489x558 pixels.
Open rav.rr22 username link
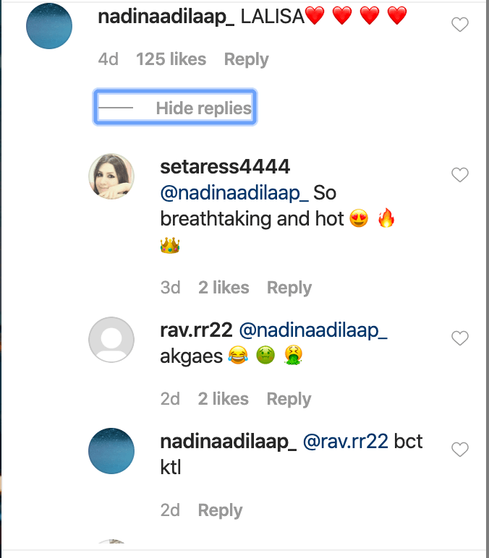[x=195, y=330]
